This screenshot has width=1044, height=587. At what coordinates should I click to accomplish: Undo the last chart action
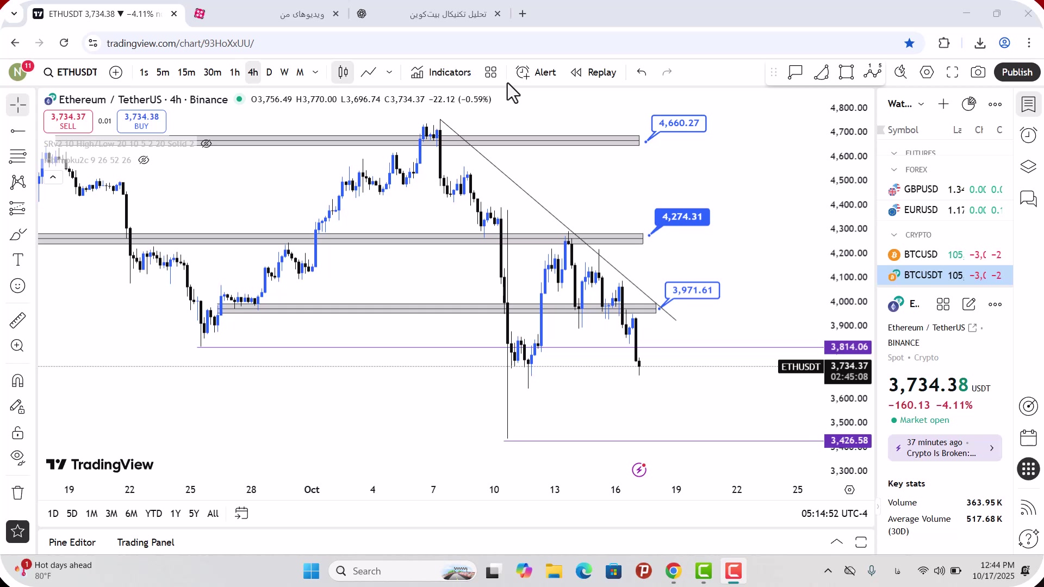(642, 72)
